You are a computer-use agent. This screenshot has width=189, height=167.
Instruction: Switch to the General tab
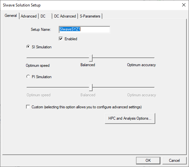pos(11,16)
